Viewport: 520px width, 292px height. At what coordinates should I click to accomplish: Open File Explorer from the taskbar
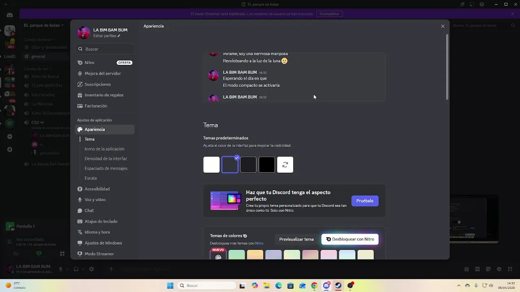(267, 286)
